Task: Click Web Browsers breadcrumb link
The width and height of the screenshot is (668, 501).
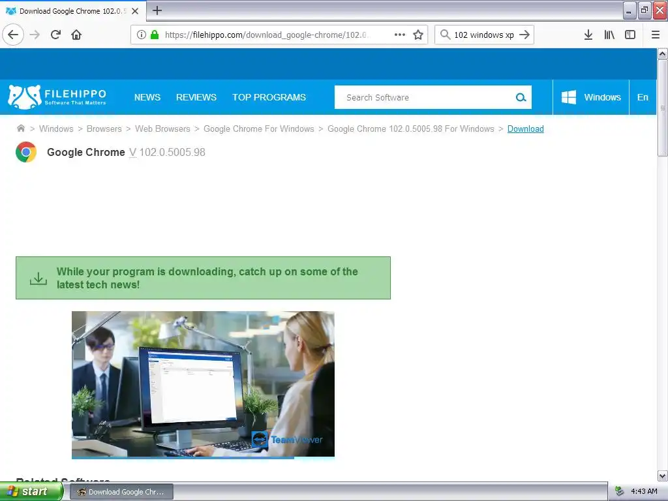Action: click(x=162, y=129)
